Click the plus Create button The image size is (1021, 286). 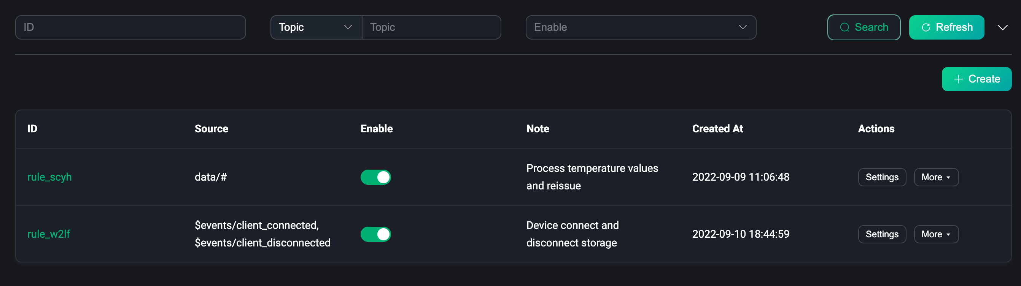976,79
